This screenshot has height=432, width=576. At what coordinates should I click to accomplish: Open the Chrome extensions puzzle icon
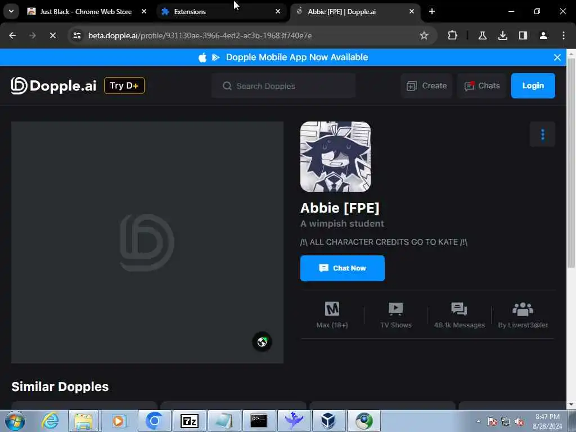[x=453, y=35]
